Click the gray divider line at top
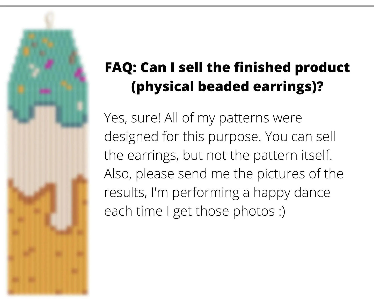The width and height of the screenshot is (374, 299). click(187, 6)
